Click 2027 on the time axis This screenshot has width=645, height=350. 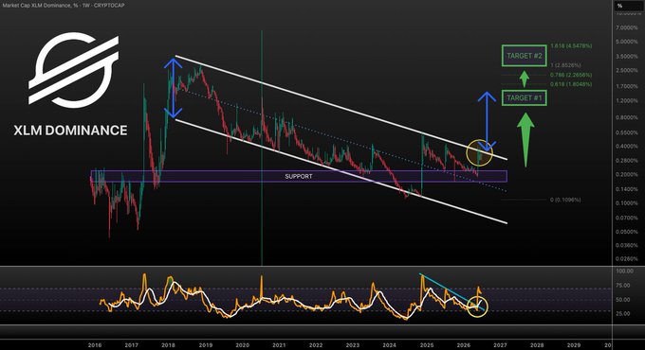coord(500,345)
